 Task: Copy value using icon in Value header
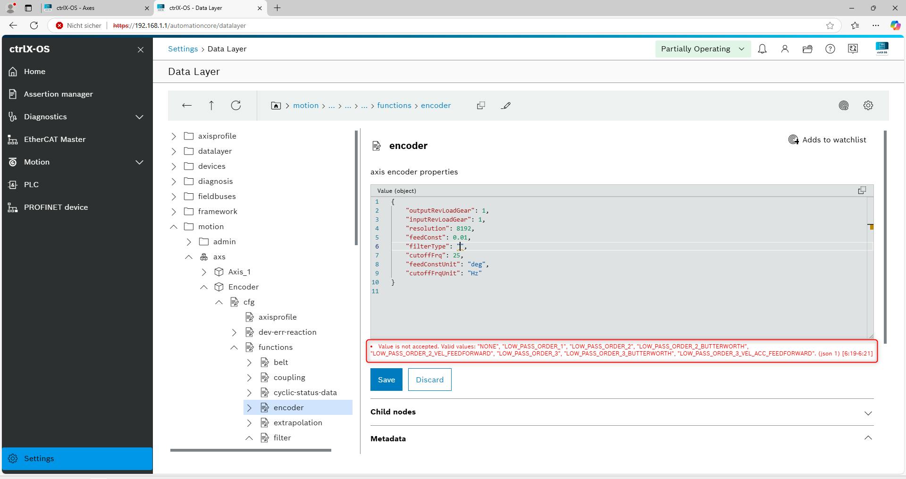click(x=862, y=190)
